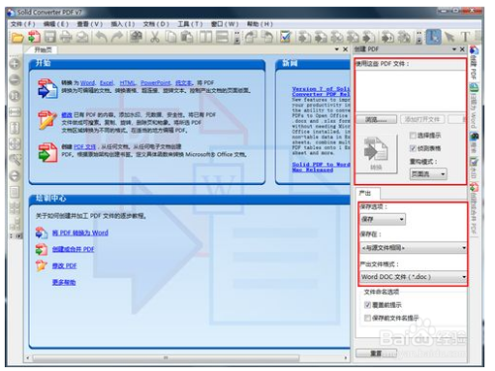
Task: Open the 保存选项 dropdown
Action: pos(383,219)
